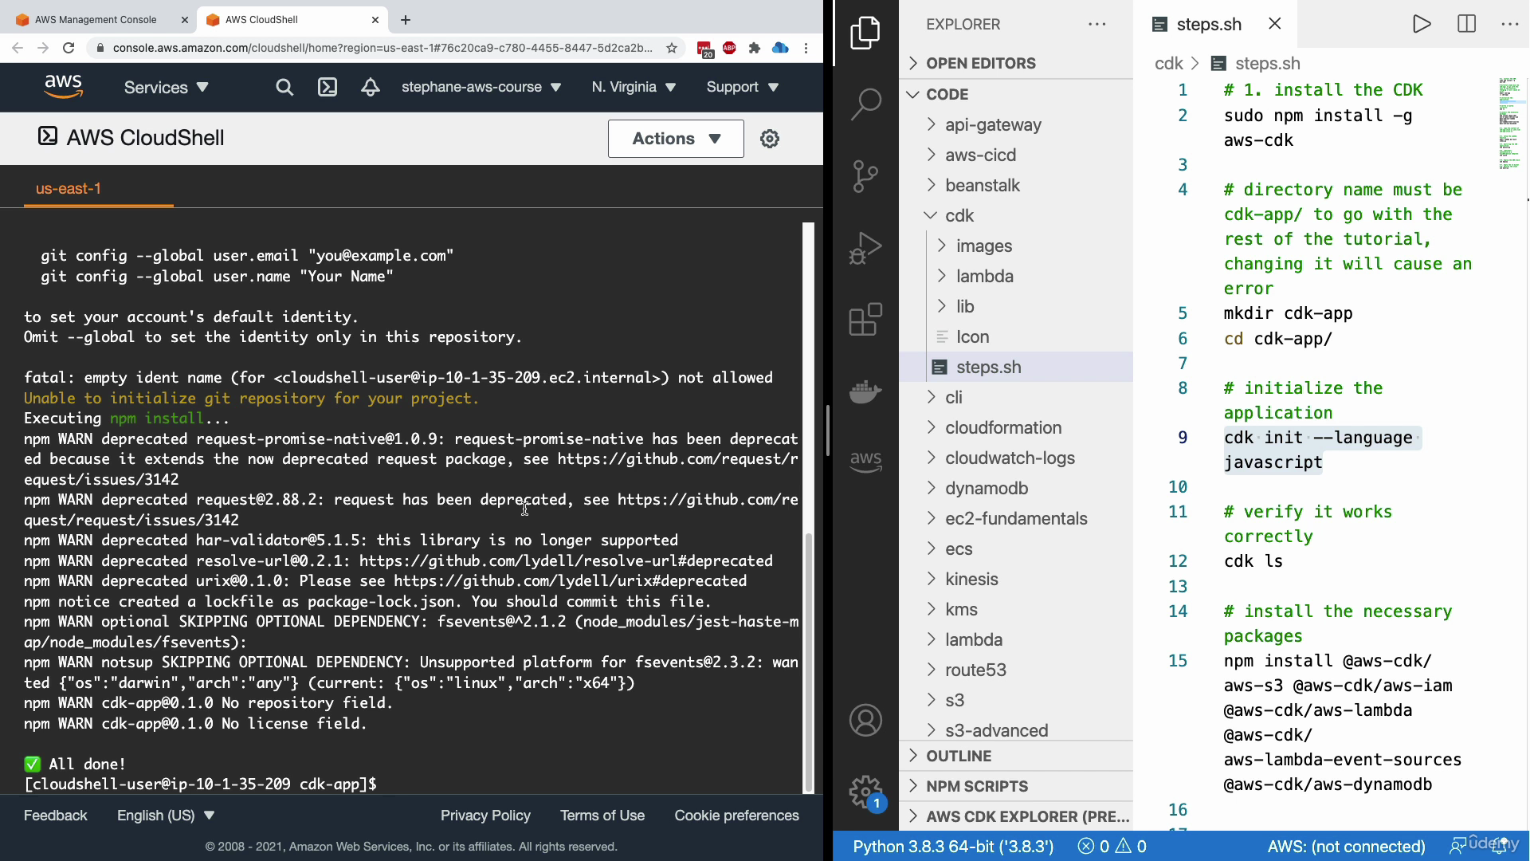Image resolution: width=1530 pixels, height=861 pixels.
Task: Expand the AWS CDK EXPLORER section
Action: tap(1016, 816)
